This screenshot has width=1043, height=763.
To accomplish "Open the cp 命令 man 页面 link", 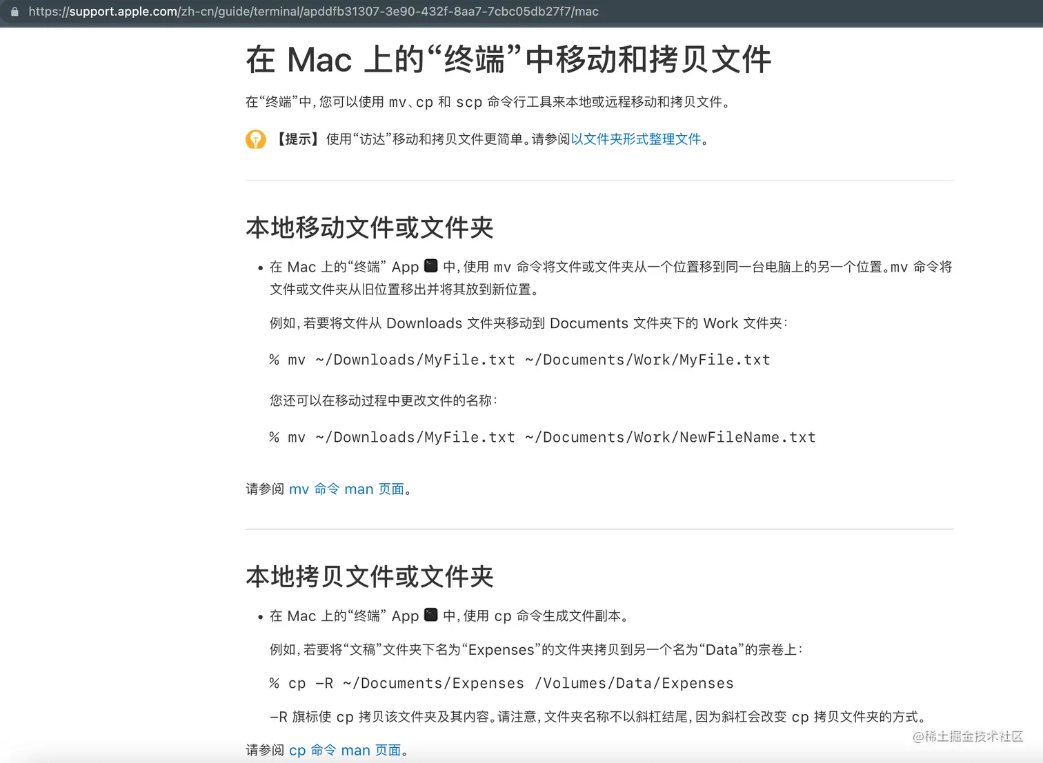I will tap(345, 750).
